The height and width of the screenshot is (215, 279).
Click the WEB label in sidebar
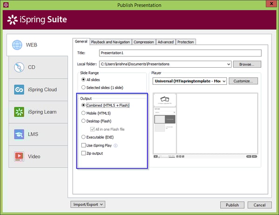[32, 45]
